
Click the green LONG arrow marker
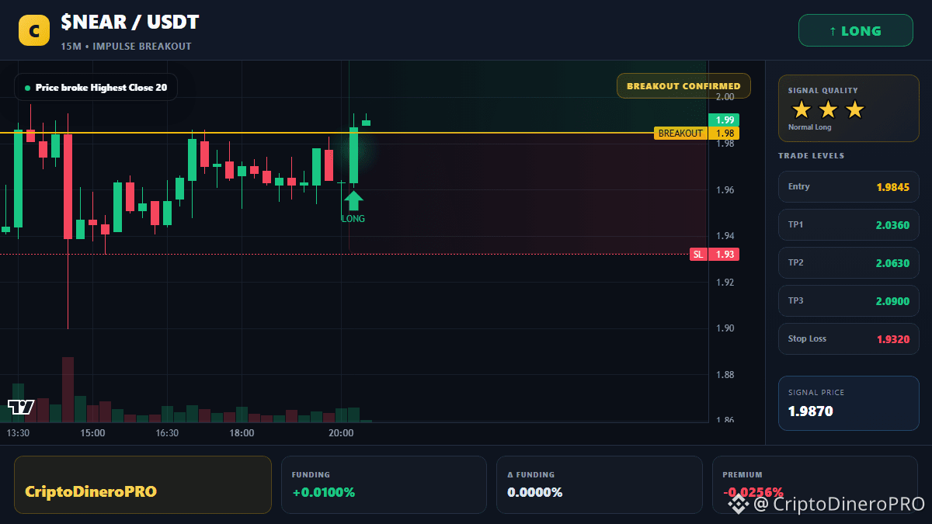[x=353, y=200]
